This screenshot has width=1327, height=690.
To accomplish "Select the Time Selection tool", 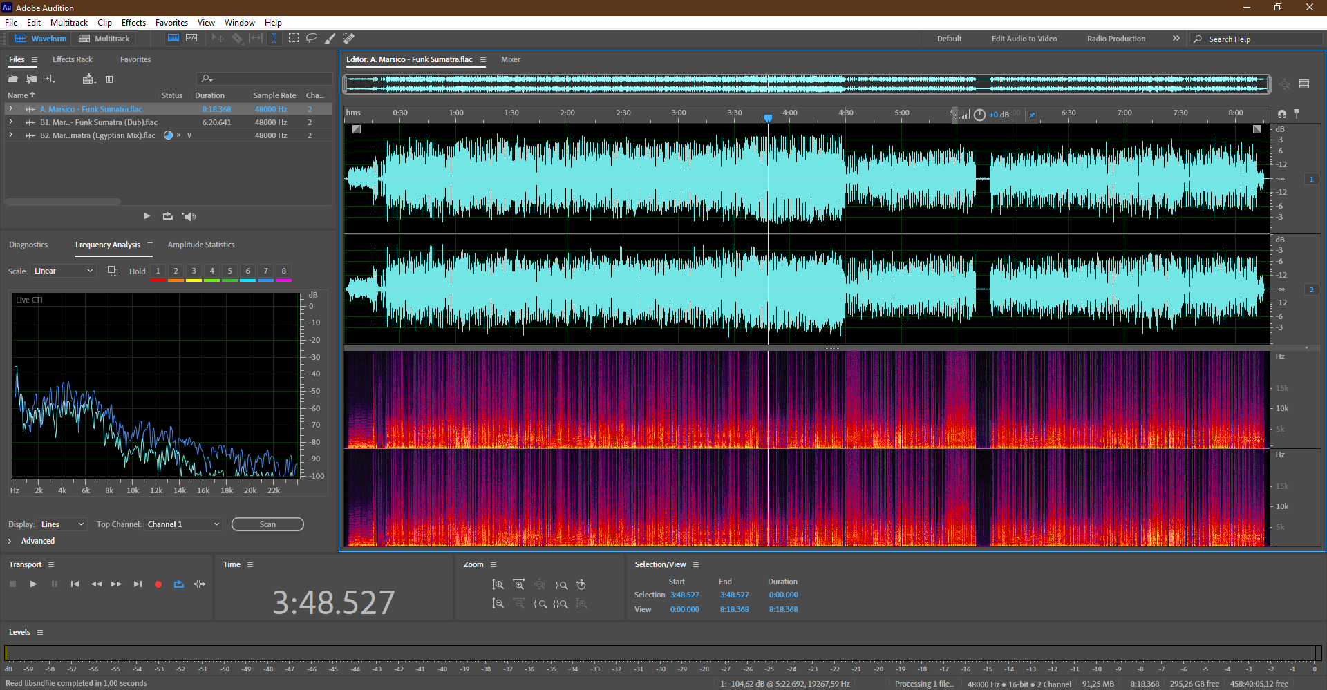I will click(x=274, y=38).
